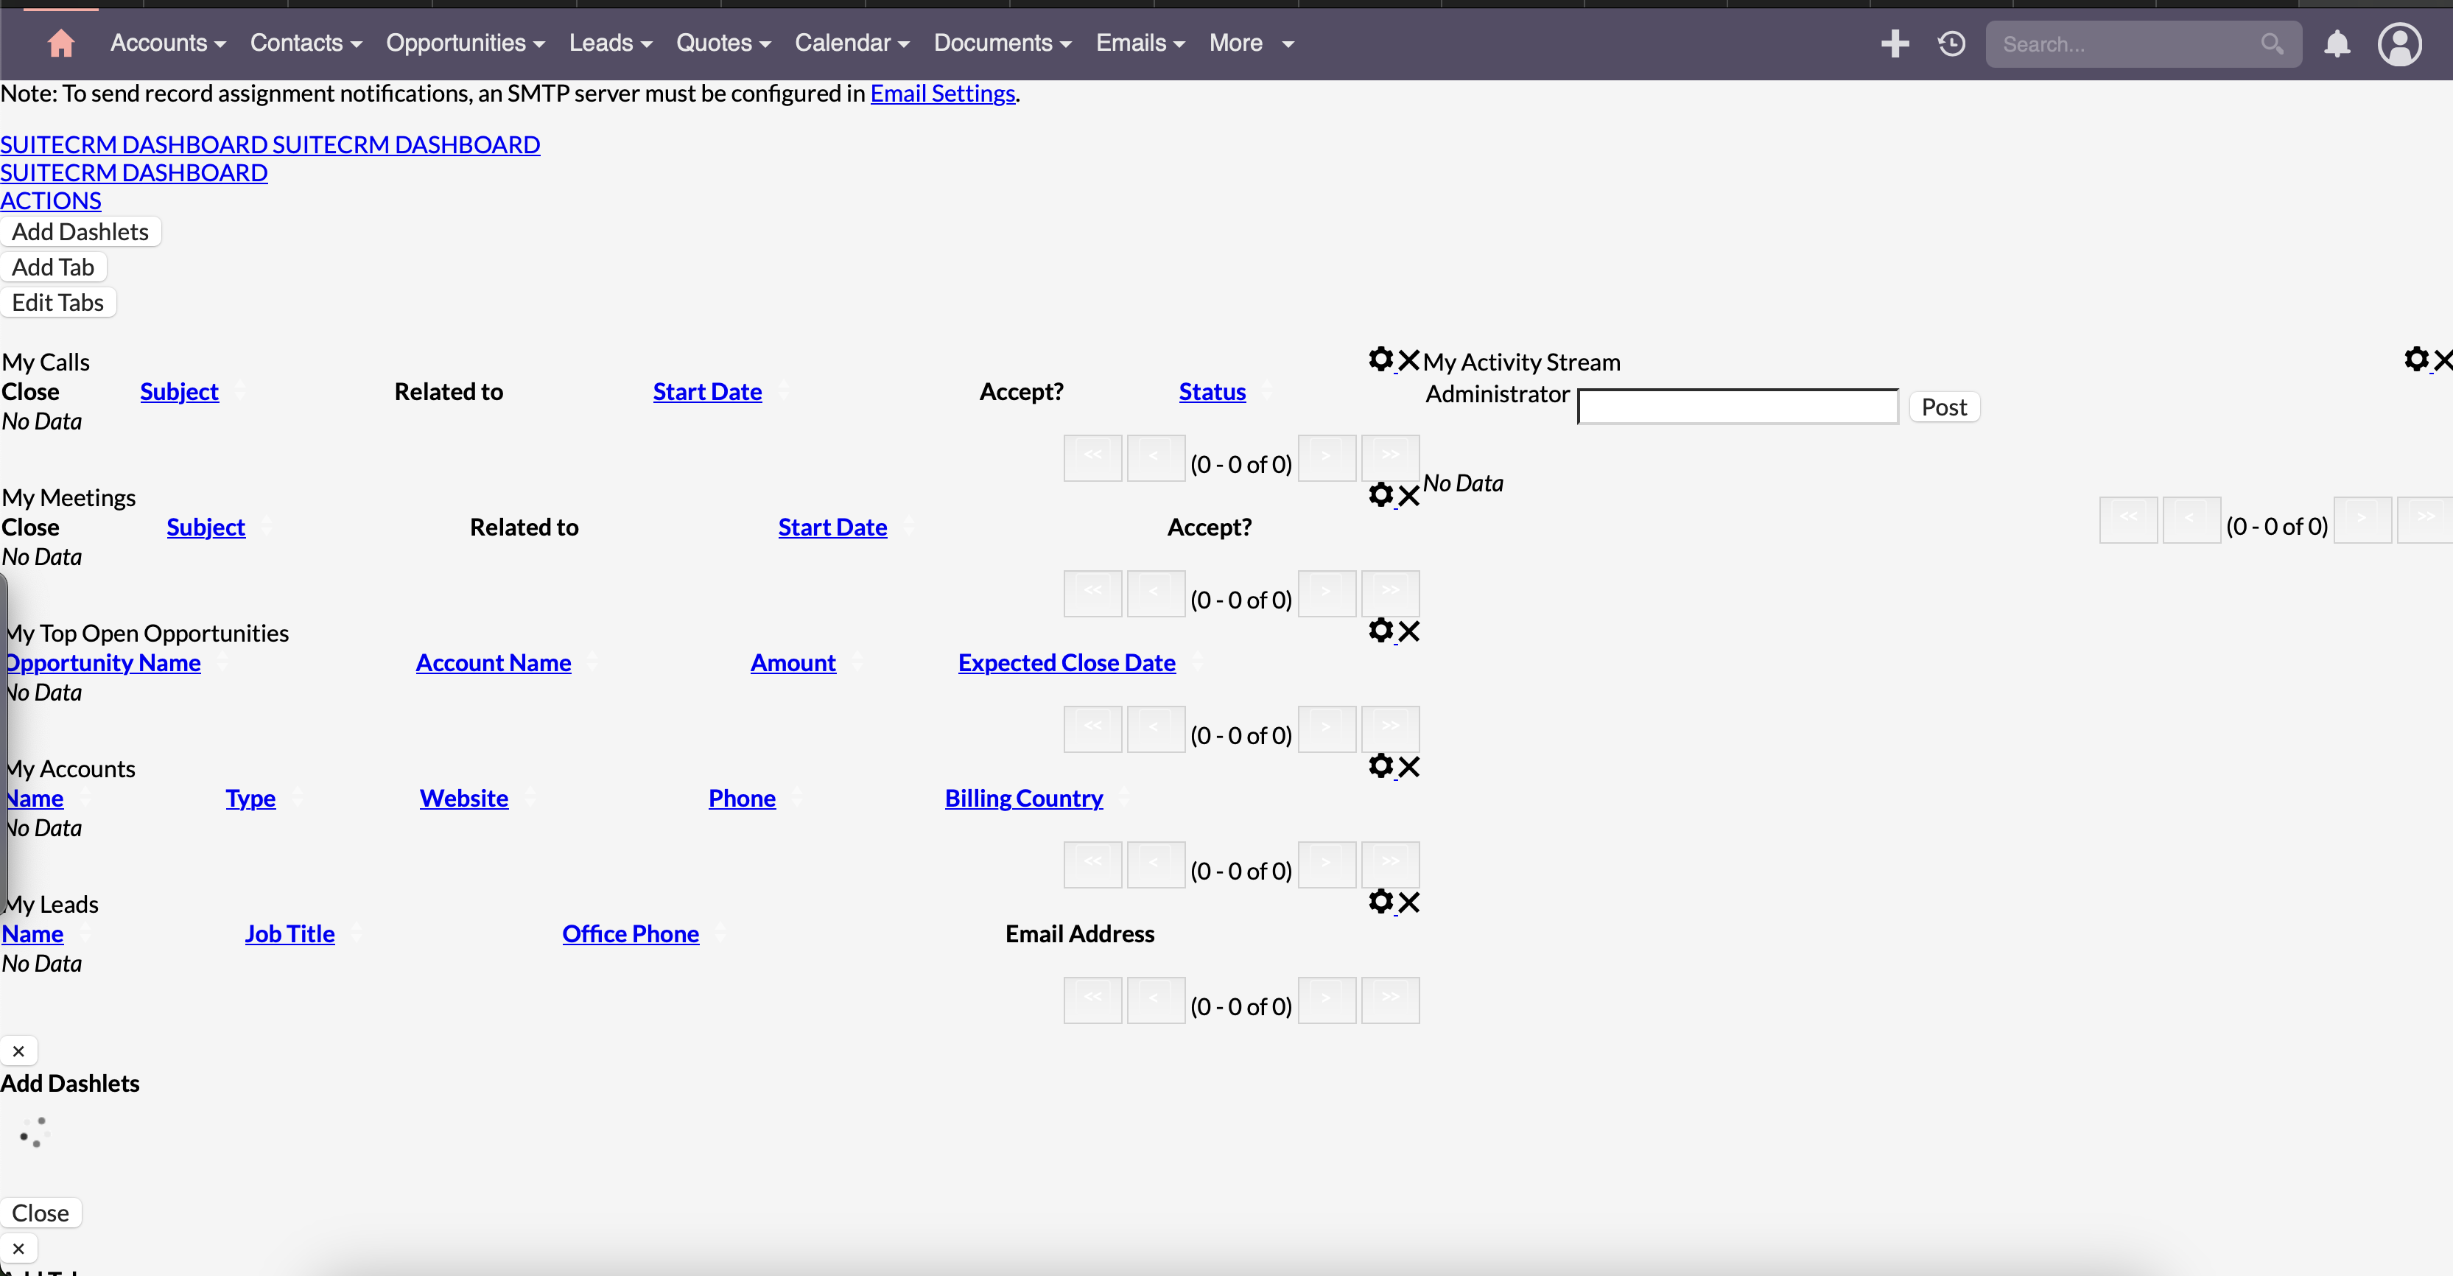Click the My Calls first-page arrow button

tap(1092, 458)
